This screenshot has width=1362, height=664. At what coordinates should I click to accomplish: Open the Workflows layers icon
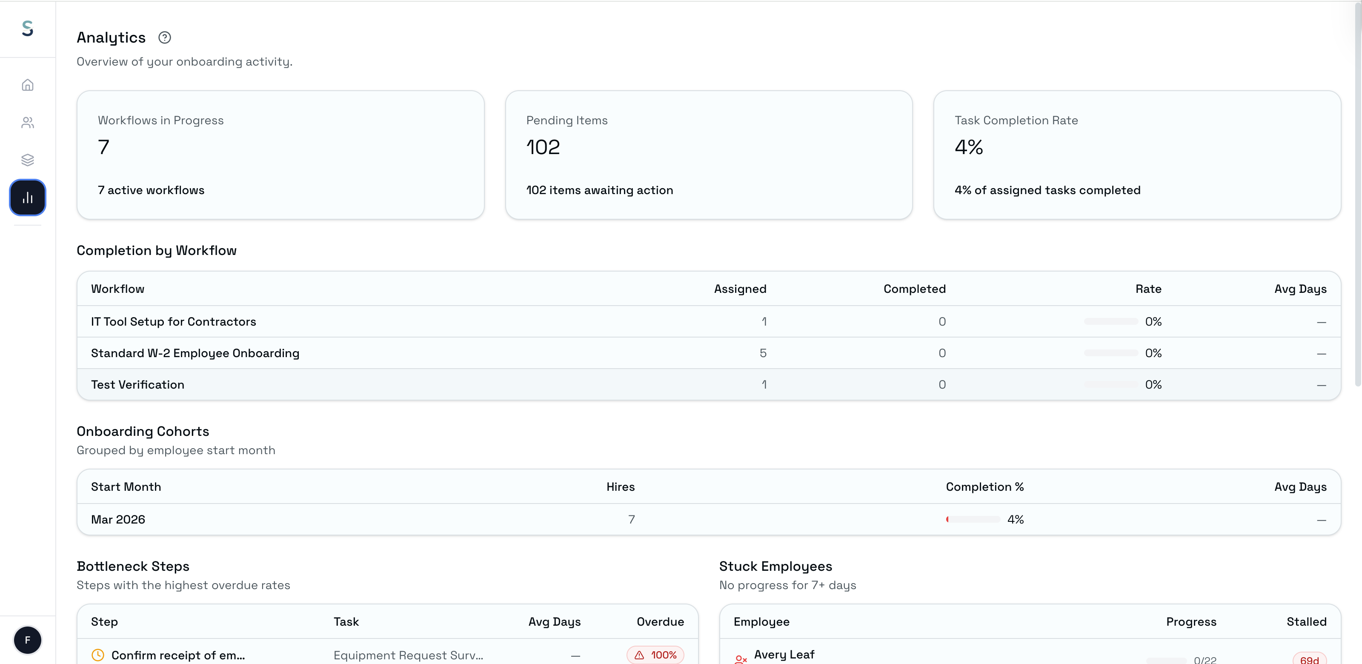coord(28,160)
